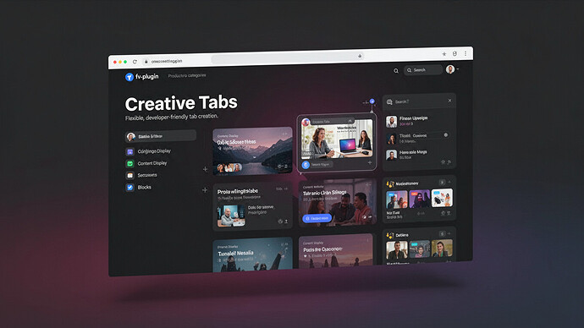584x328 pixels.
Task: Click the chat bubble icon in the side panel's search row
Action: 389,102
